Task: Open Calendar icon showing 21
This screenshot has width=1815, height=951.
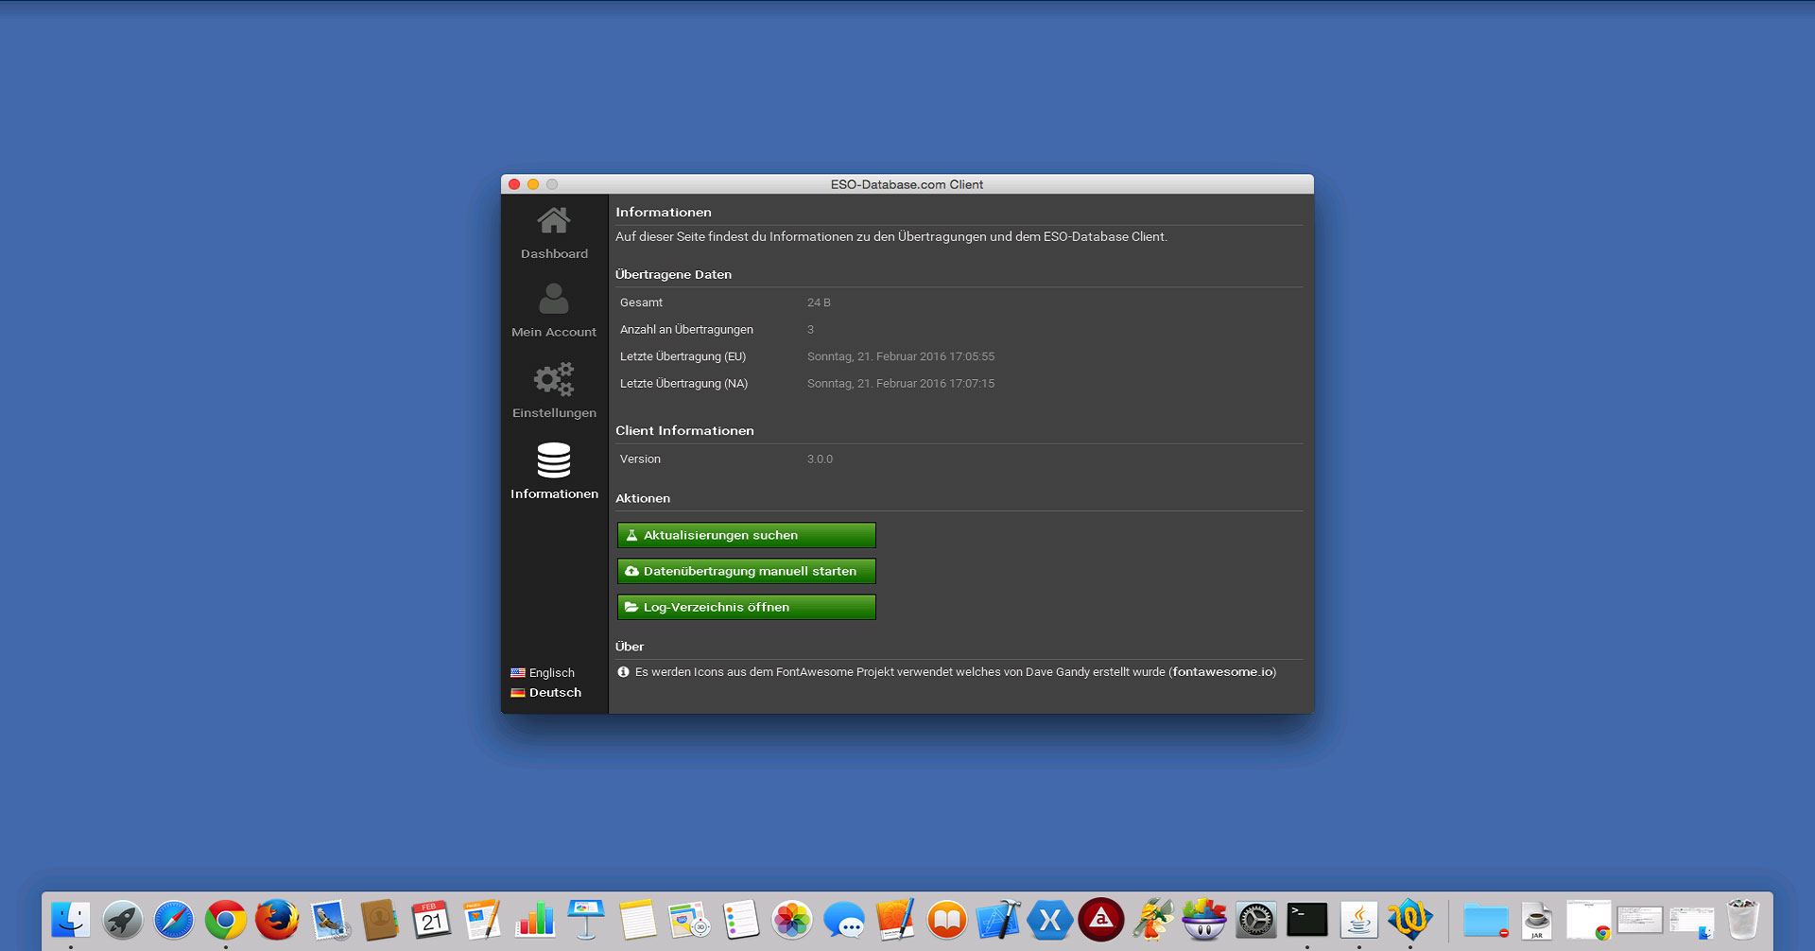Action: coord(431,920)
